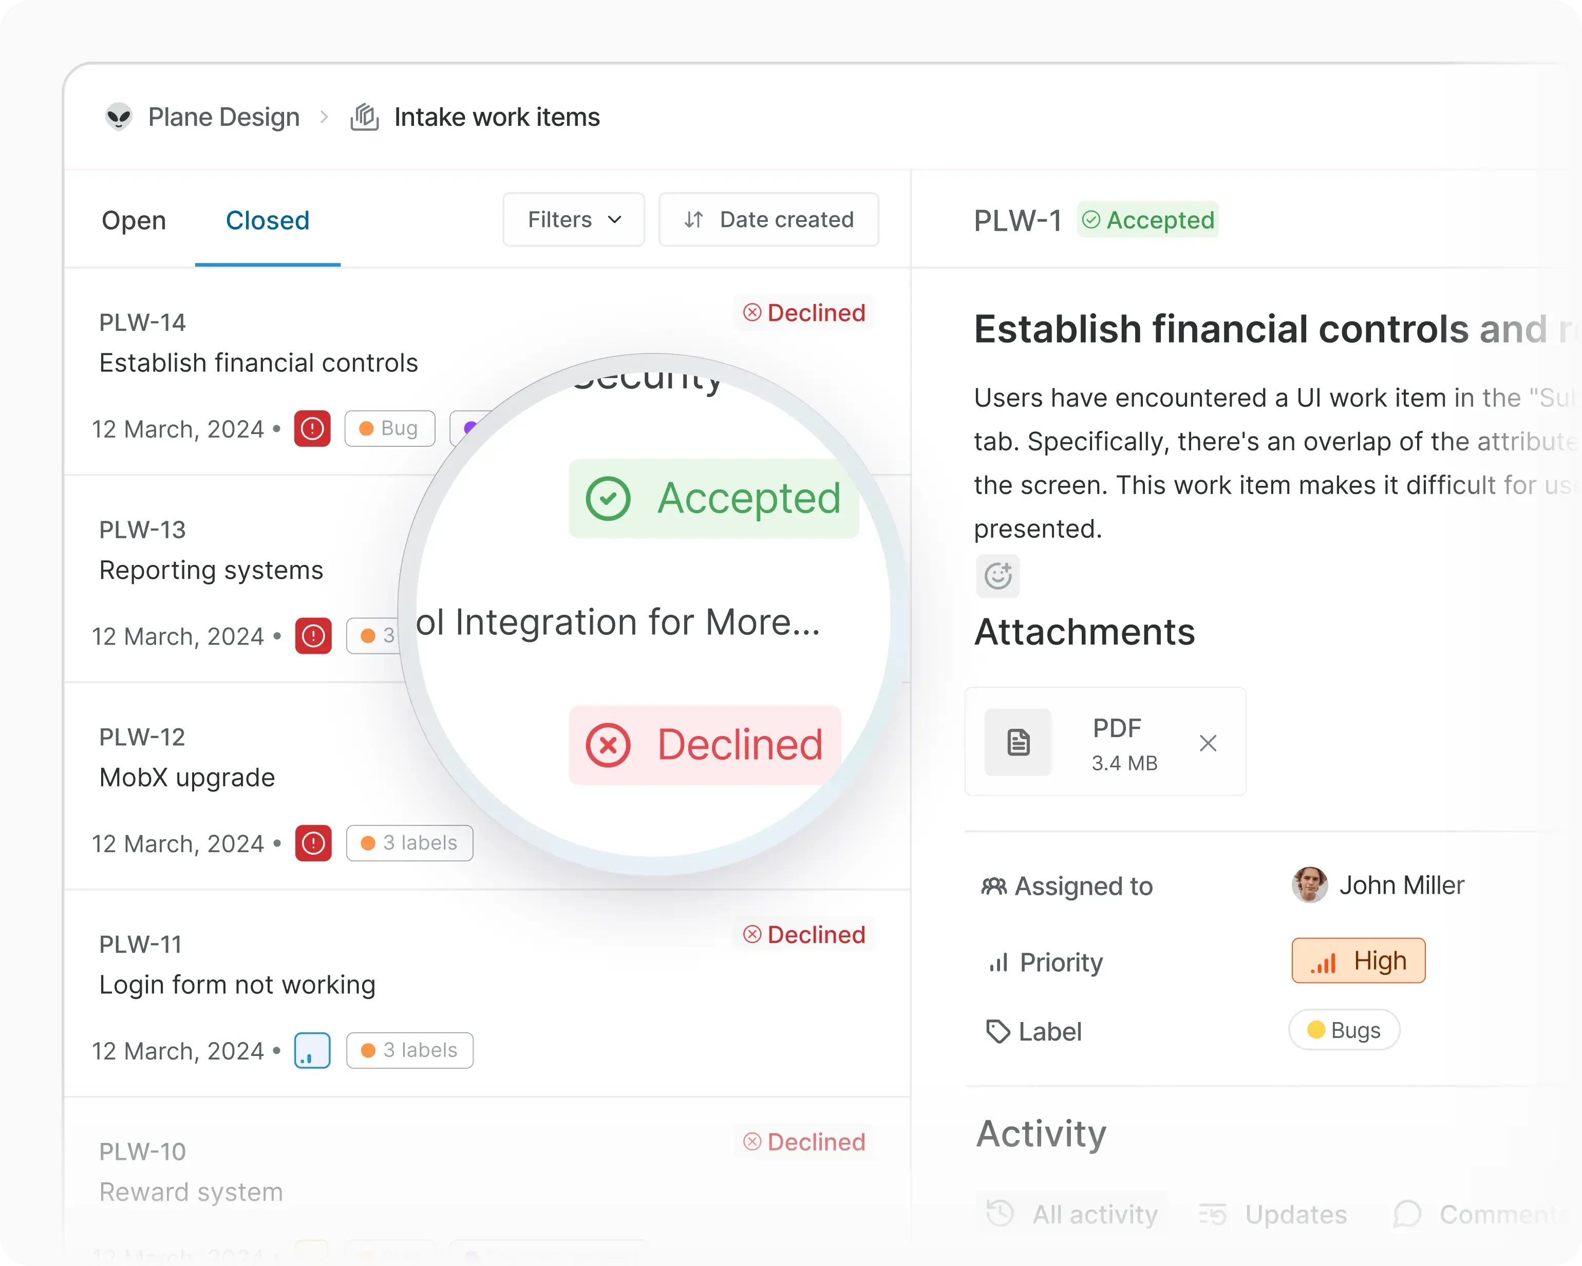Remove the PDF attachment with X

pyautogui.click(x=1208, y=744)
